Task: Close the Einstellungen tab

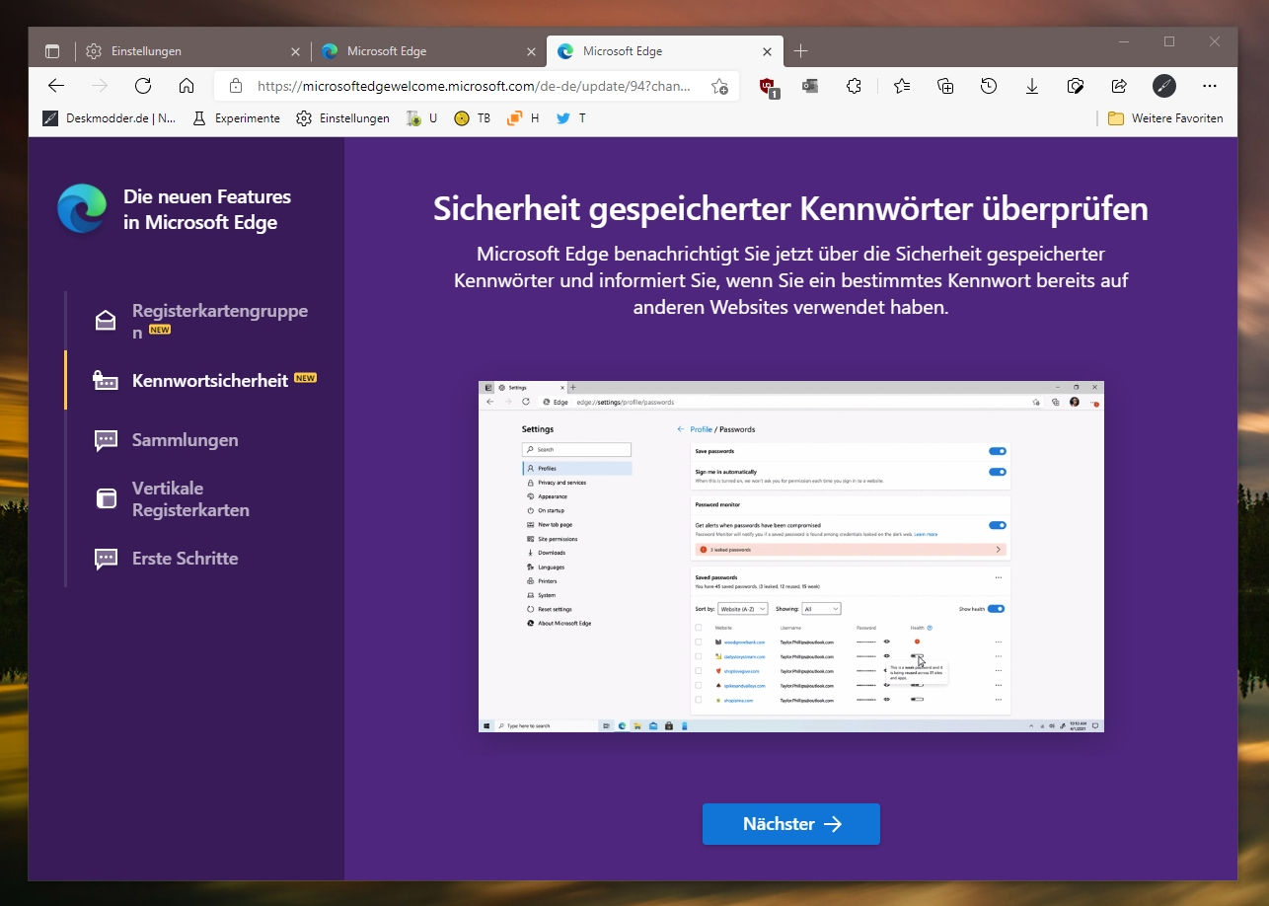Action: 295,51
